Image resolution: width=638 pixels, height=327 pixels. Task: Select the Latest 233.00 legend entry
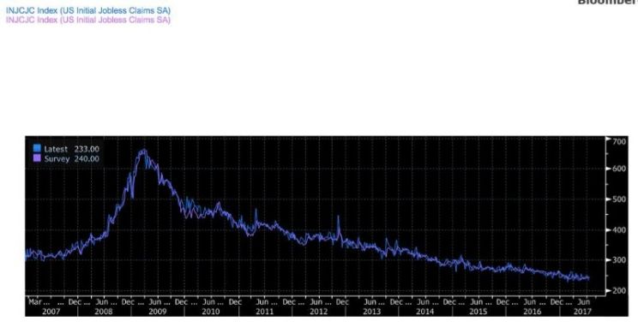point(66,149)
